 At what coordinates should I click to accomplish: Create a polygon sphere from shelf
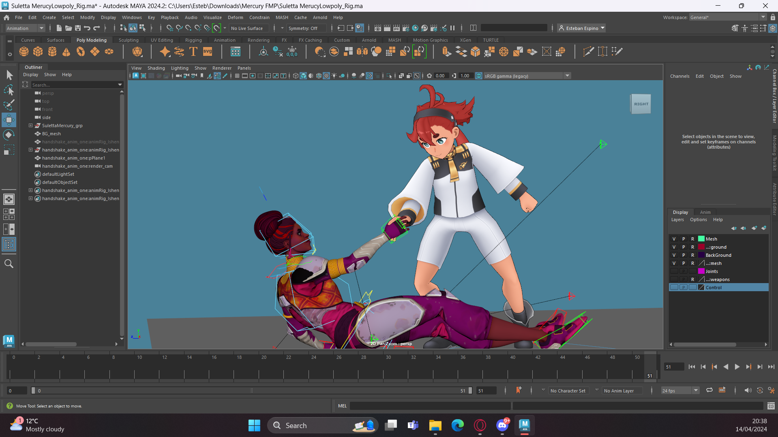24,51
